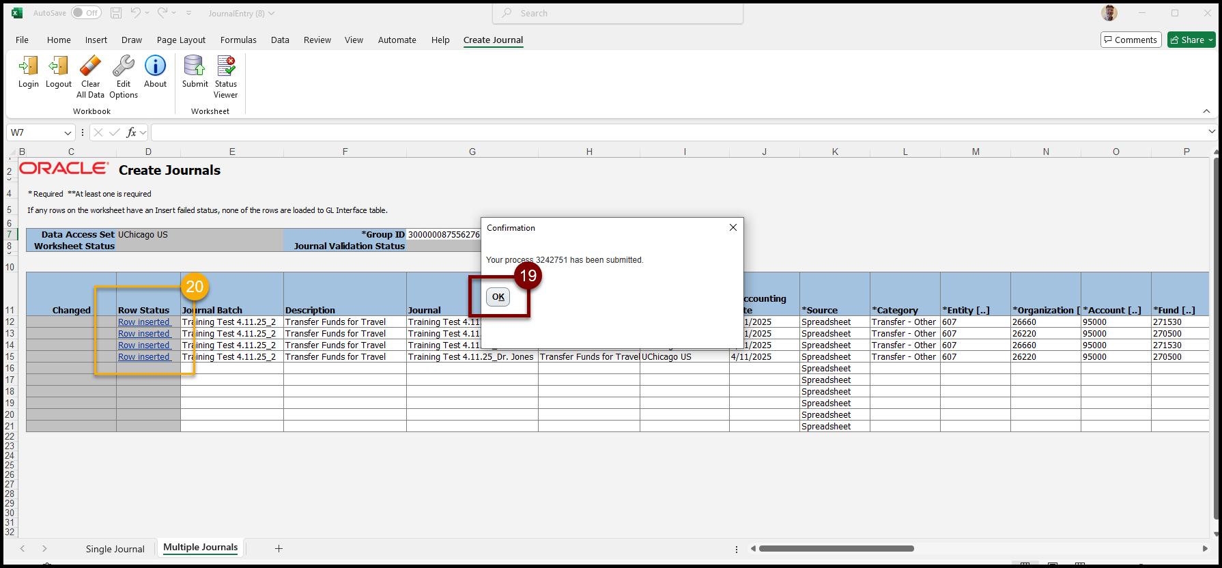
Task: Click in the Search box
Action: tap(618, 13)
